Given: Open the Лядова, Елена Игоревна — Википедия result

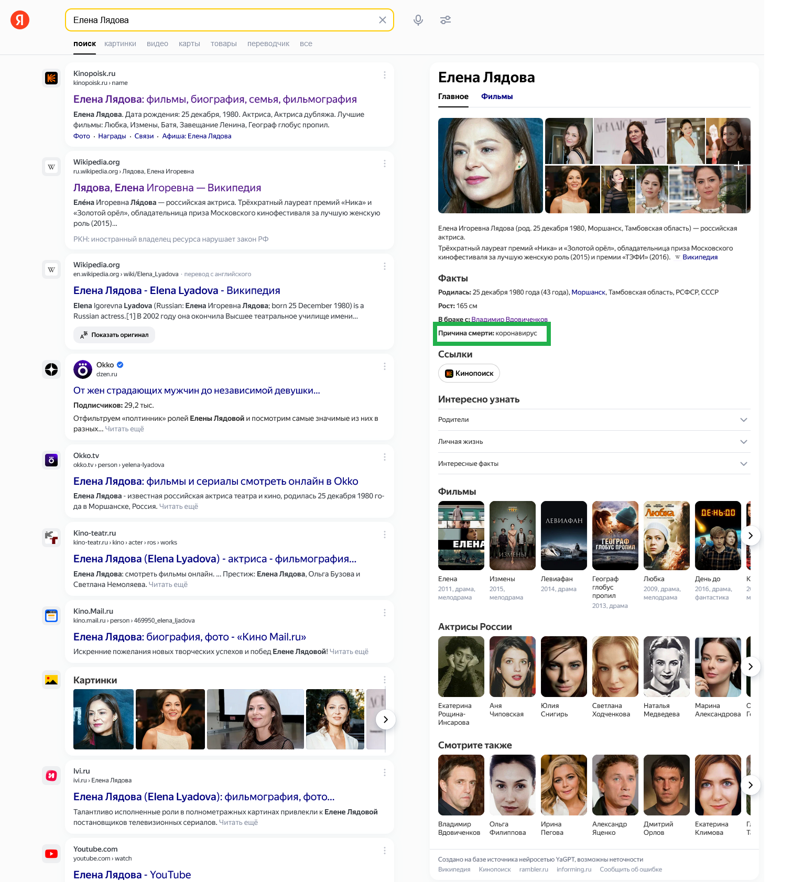Looking at the screenshot, I should click(167, 188).
